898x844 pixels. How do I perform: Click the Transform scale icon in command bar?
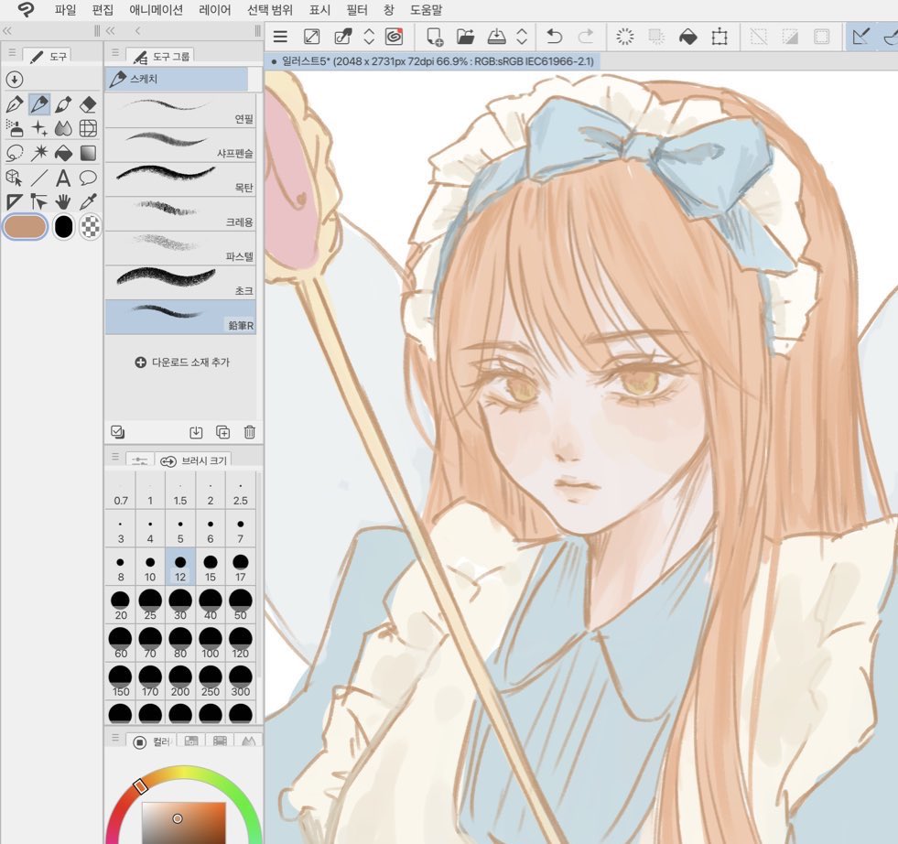pos(719,38)
